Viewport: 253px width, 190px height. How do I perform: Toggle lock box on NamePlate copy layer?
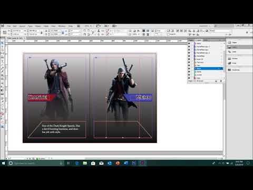click(x=192, y=50)
